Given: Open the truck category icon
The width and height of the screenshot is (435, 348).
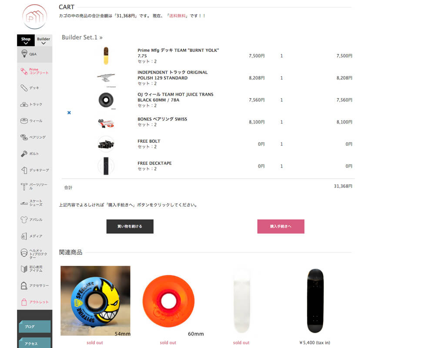Looking at the screenshot, I should [24, 104].
